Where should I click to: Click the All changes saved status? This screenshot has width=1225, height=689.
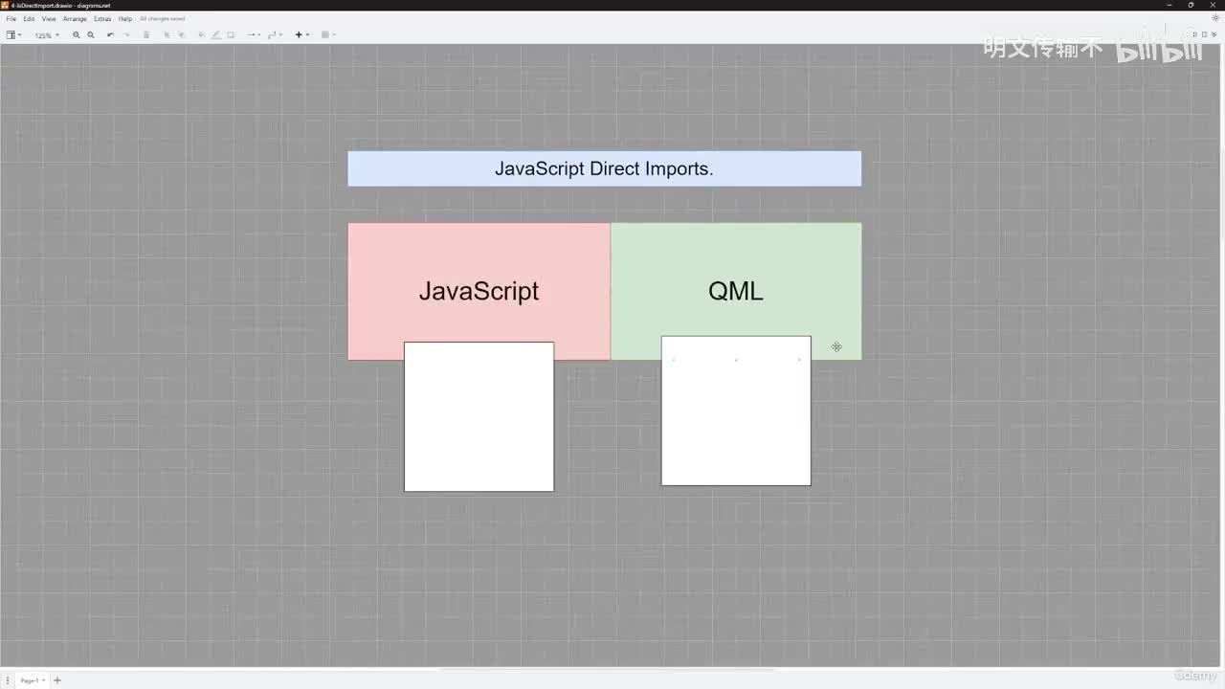point(163,19)
